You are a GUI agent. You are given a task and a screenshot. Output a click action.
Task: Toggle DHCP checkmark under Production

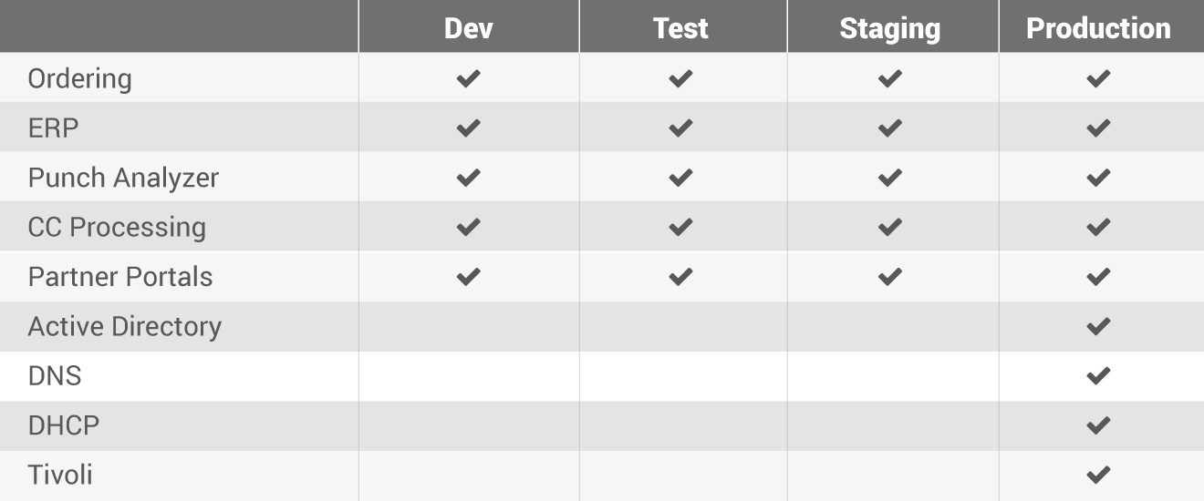pyautogui.click(x=1098, y=425)
